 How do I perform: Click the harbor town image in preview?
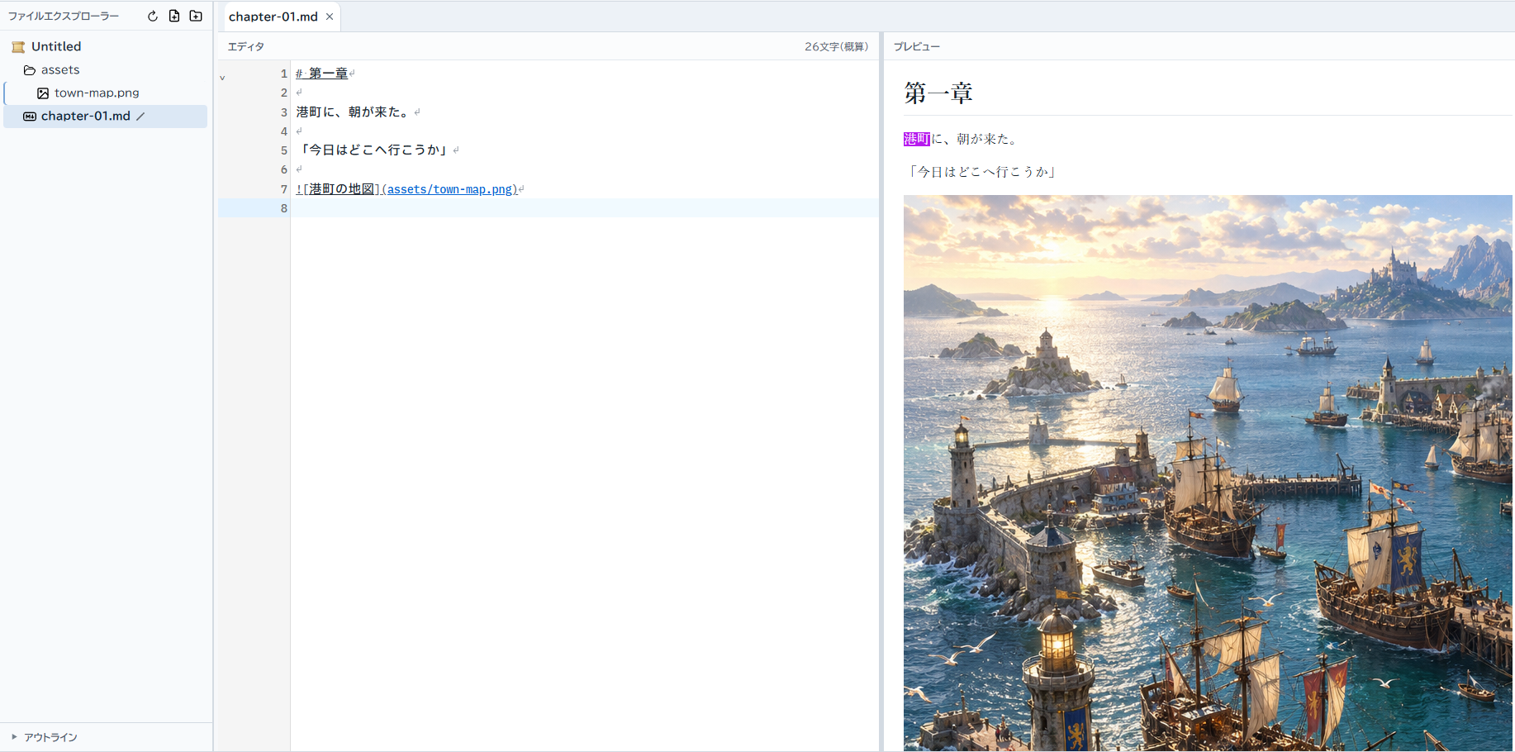coord(1208,473)
